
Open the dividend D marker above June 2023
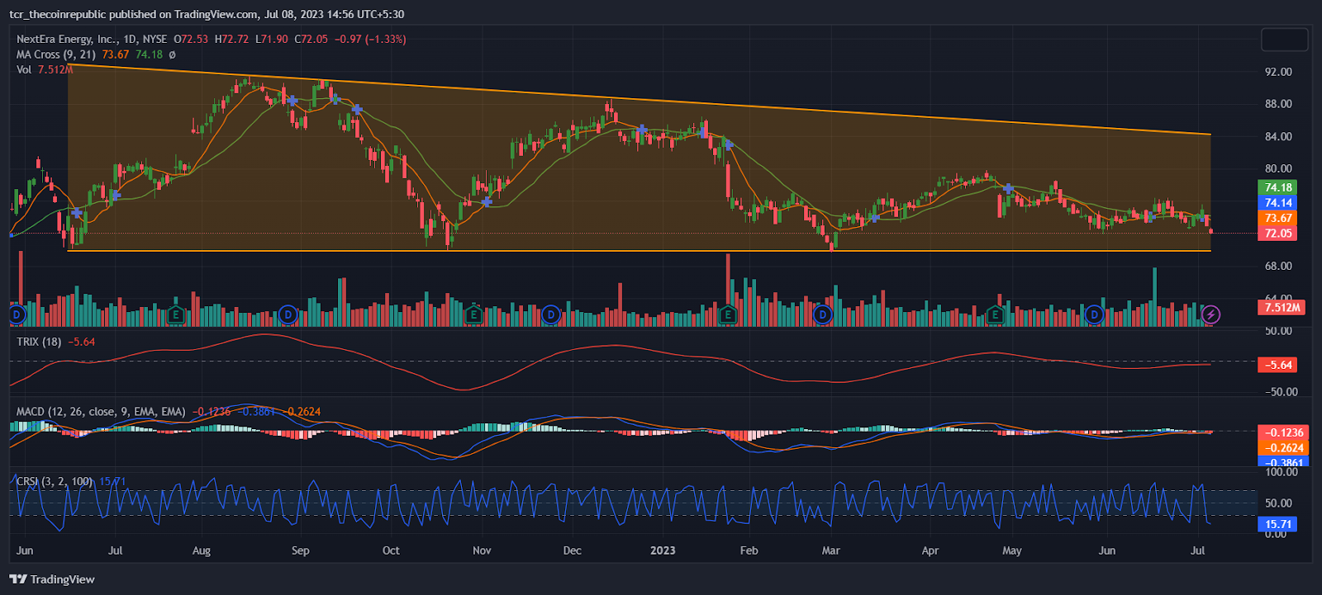1094,314
